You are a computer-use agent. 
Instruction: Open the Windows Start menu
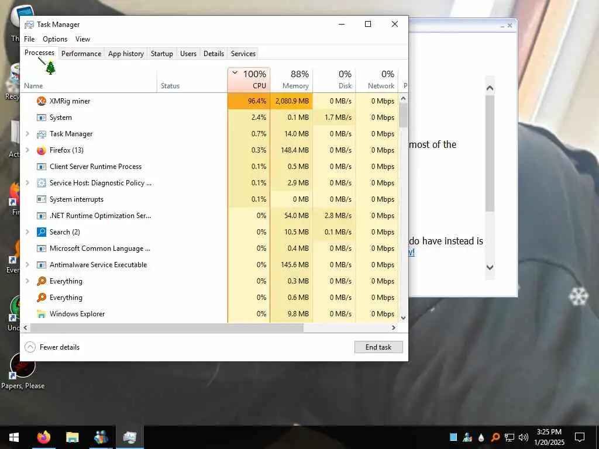click(14, 437)
